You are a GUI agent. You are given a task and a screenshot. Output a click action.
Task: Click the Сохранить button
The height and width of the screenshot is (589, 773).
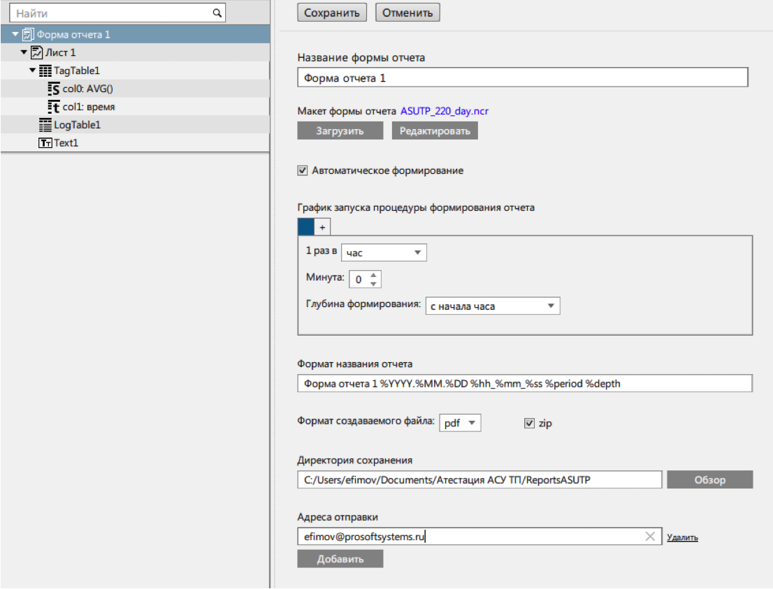[x=331, y=12]
